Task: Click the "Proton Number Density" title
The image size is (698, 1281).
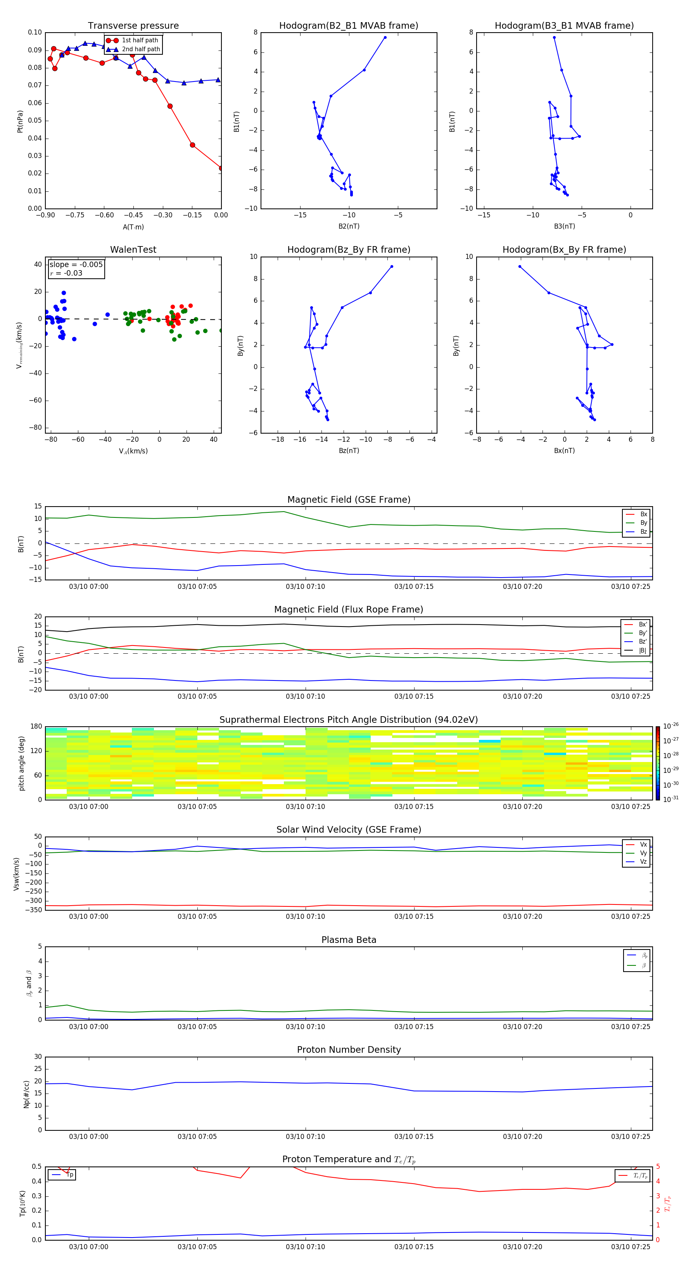Action: pyautogui.click(x=349, y=1050)
